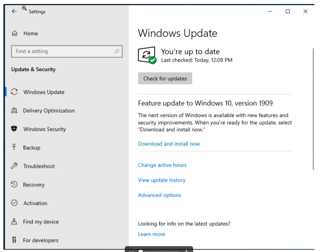
Task: Click the back arrow in Settings
Action: (x=14, y=11)
